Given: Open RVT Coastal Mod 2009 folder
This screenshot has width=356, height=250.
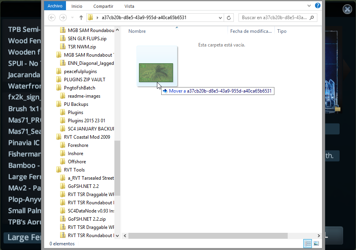Looking at the screenshot, I should [x=87, y=137].
